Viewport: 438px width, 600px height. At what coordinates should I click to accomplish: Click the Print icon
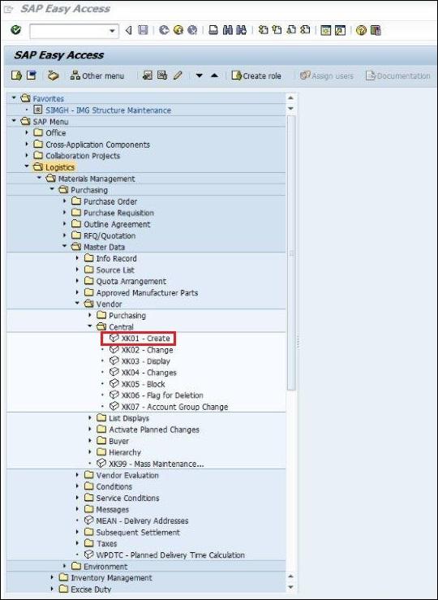213,30
